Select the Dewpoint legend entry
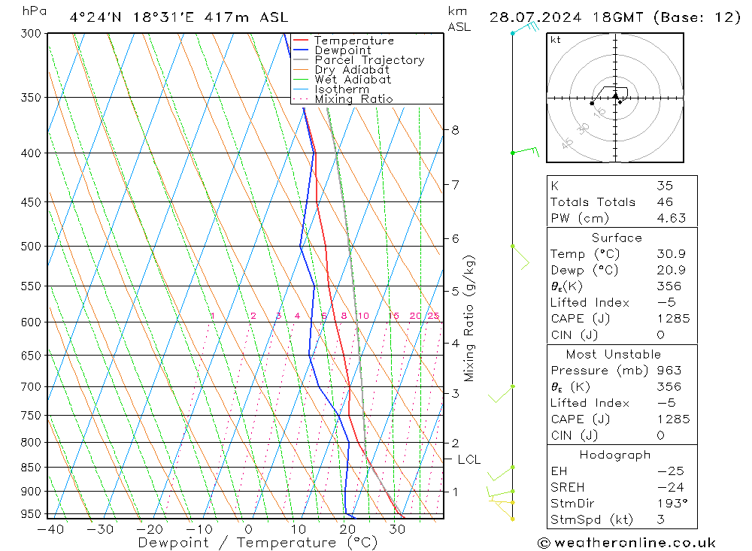 [x=342, y=50]
